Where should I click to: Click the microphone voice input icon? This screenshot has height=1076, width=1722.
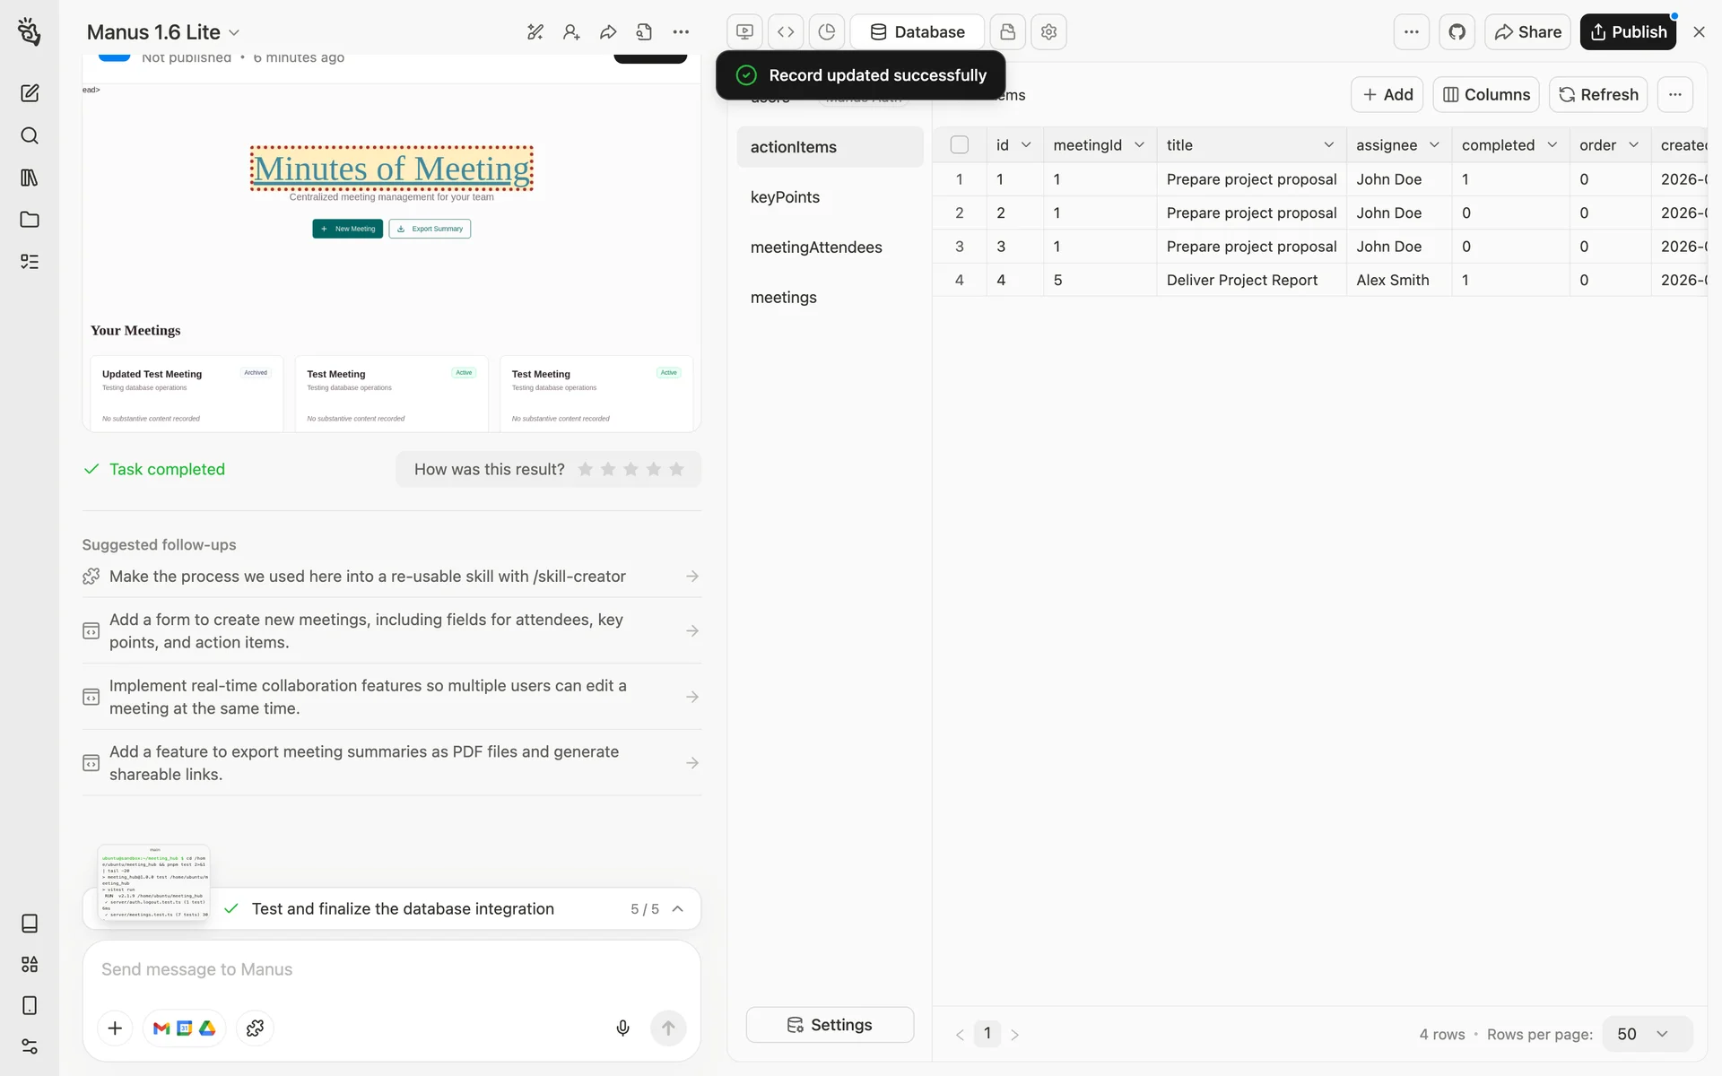point(622,1028)
